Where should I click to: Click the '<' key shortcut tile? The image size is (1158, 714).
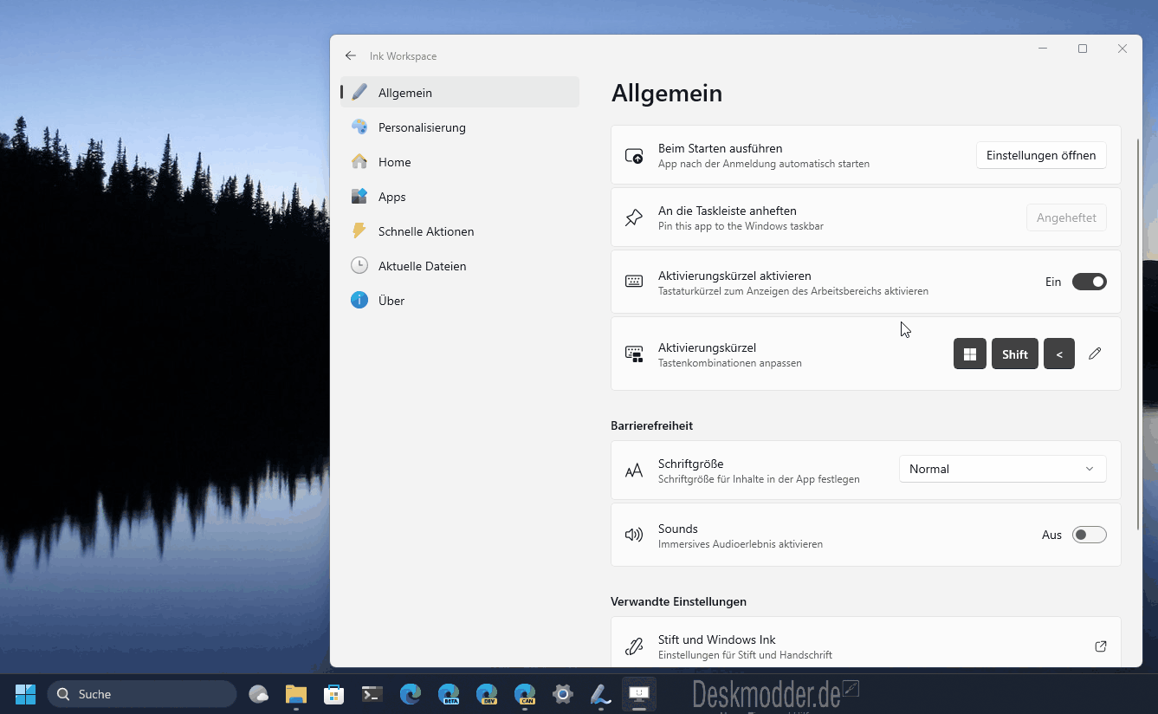pos(1059,354)
